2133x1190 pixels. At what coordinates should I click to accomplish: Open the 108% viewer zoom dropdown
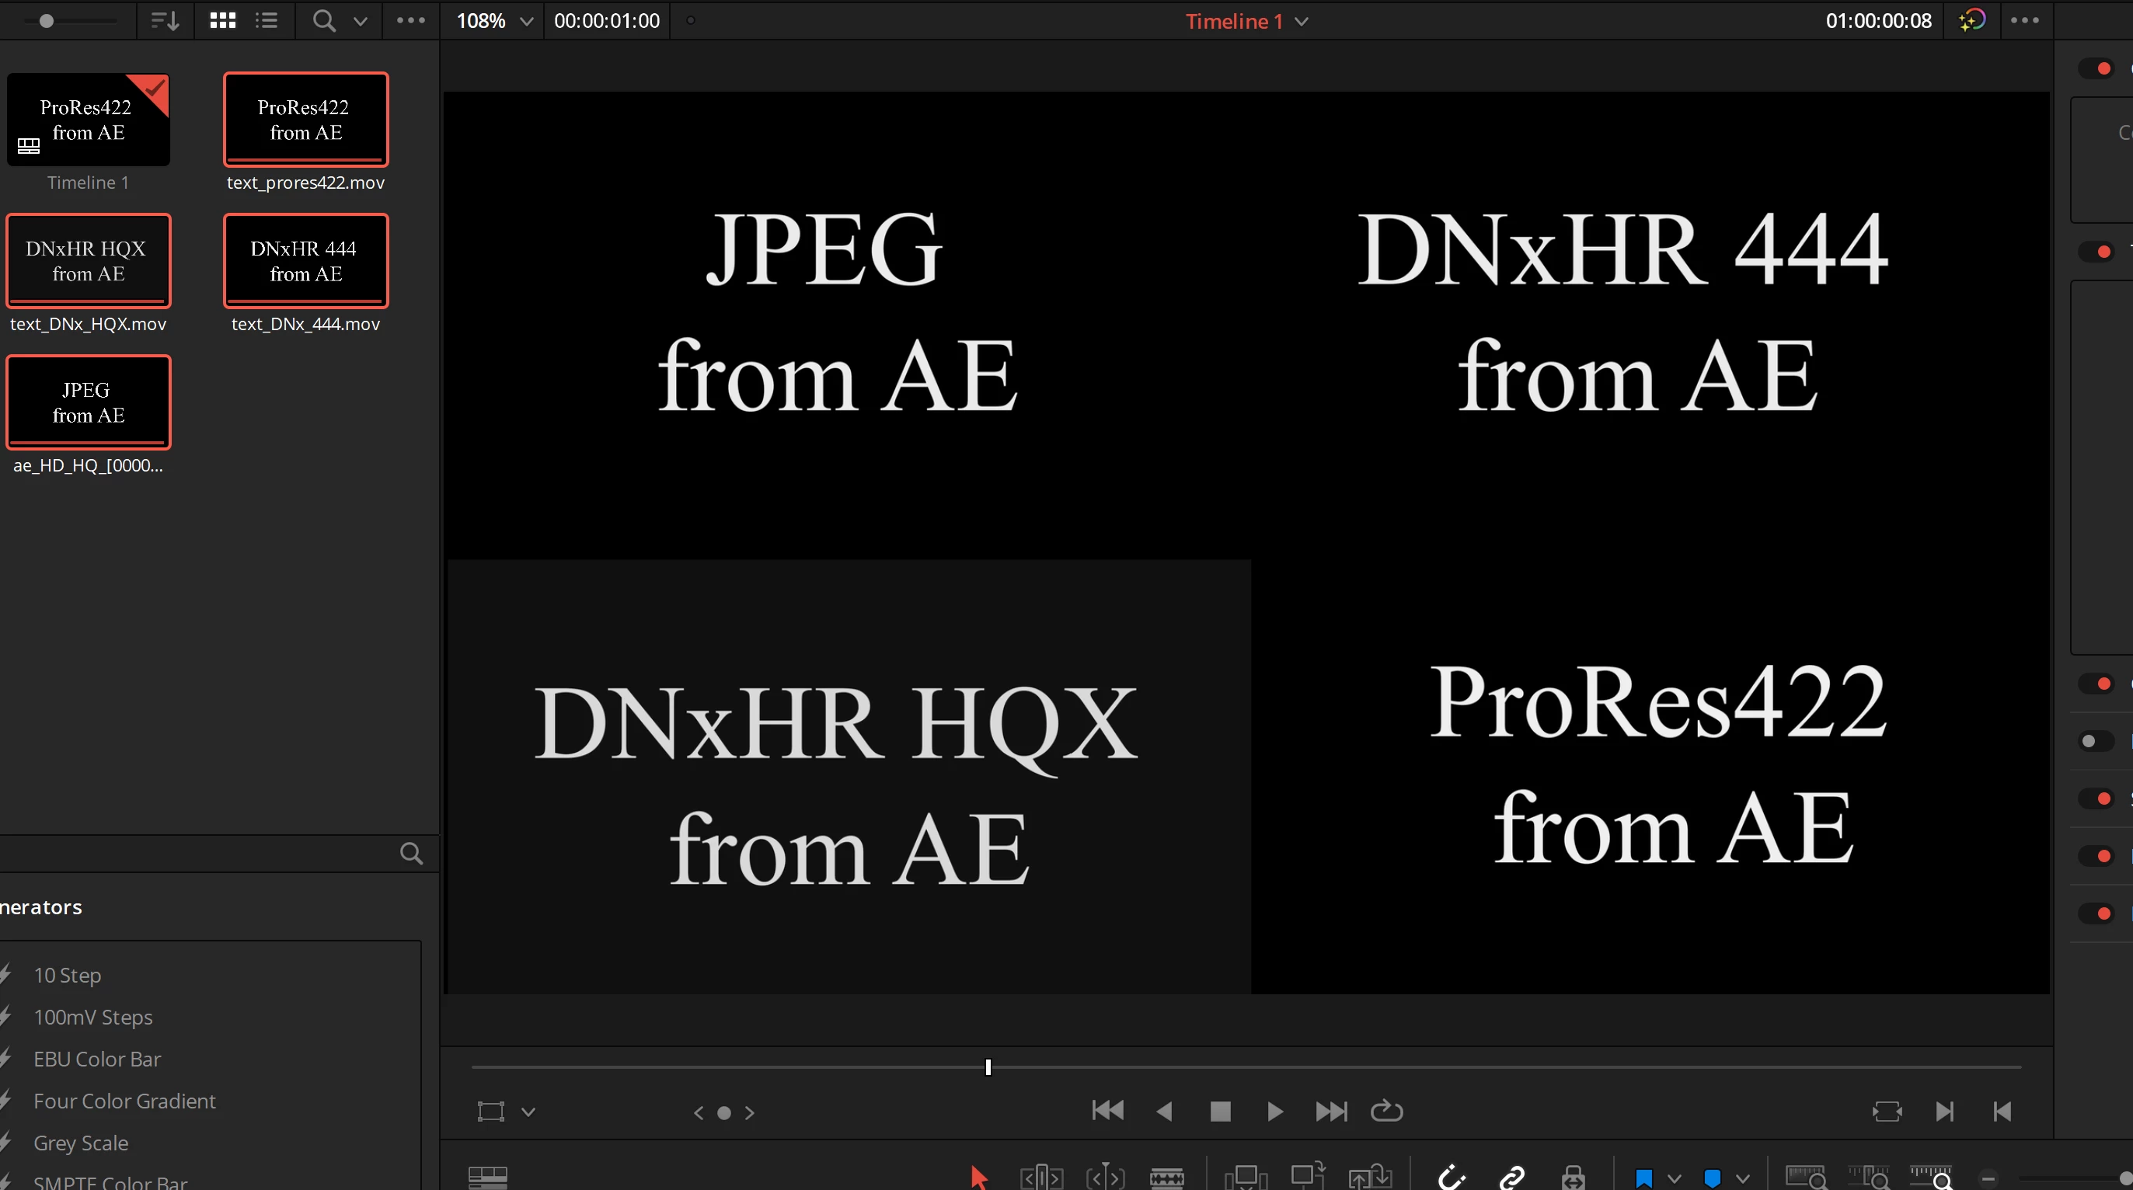pos(526,22)
